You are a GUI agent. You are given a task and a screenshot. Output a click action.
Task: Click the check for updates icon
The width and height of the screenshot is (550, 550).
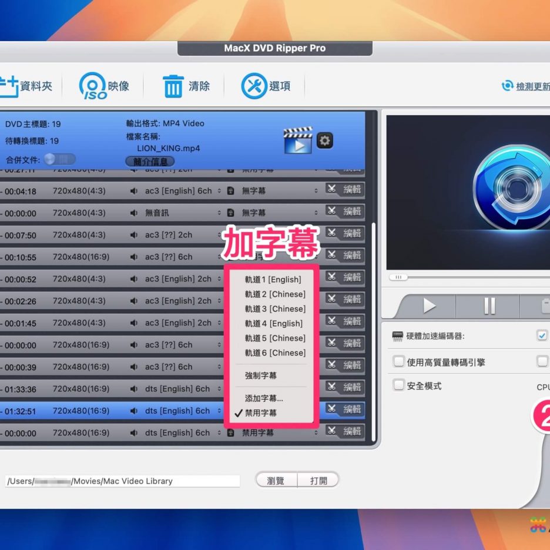pos(507,86)
